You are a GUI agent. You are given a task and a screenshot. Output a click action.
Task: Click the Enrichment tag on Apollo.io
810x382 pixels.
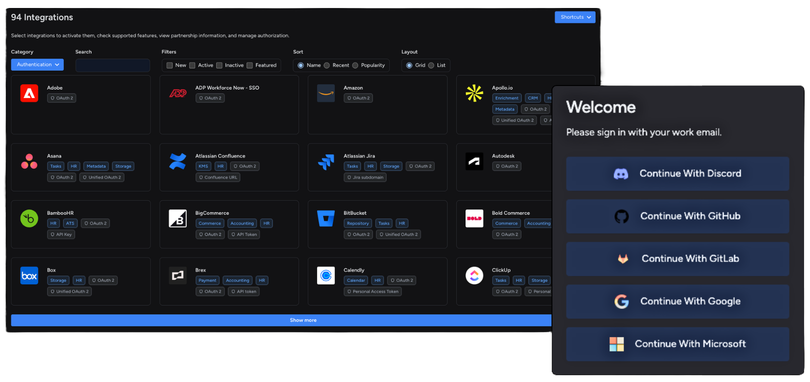coord(506,98)
